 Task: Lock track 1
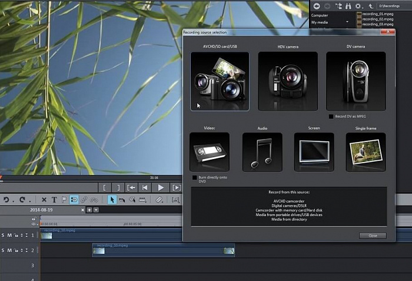click(16, 236)
